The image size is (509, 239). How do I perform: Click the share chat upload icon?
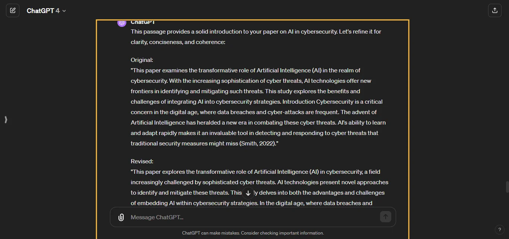click(x=495, y=10)
